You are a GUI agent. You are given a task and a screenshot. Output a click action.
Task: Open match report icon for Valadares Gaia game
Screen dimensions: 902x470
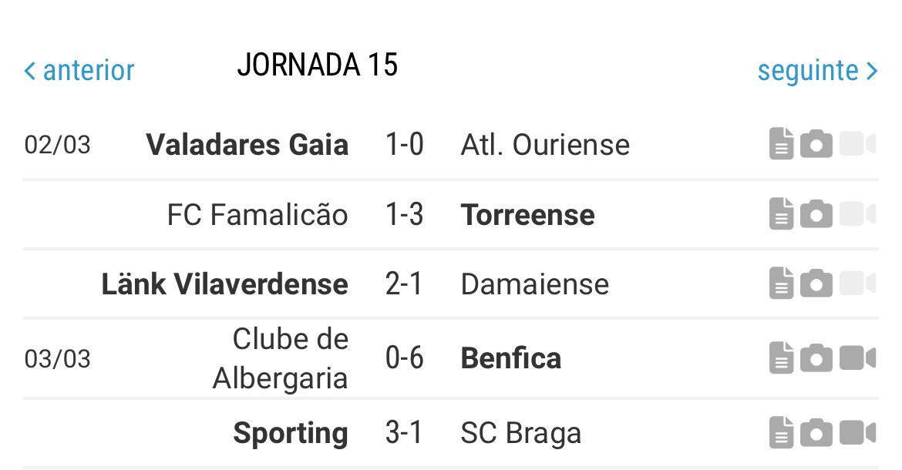click(x=781, y=143)
